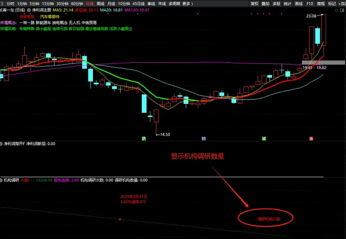Toggle the 叠加 overlay option
The height and width of the screenshot is (239, 346).
265,4
